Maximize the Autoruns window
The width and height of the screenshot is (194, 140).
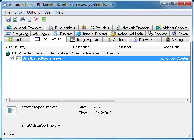pos(173,3)
